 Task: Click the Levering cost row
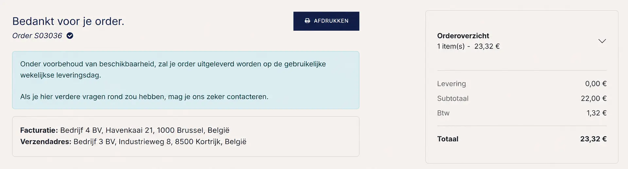[522, 84]
